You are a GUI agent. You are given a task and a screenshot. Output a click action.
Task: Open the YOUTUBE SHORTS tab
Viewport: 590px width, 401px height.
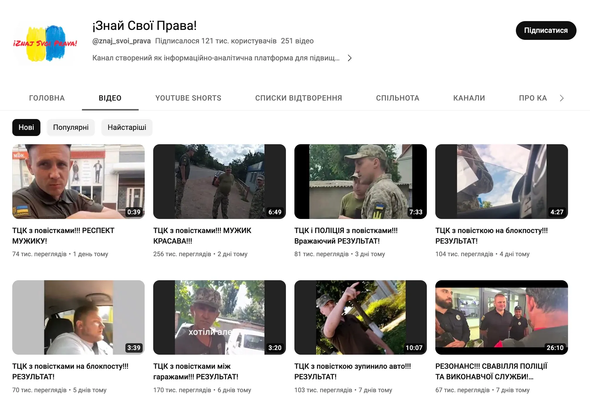[x=188, y=98]
